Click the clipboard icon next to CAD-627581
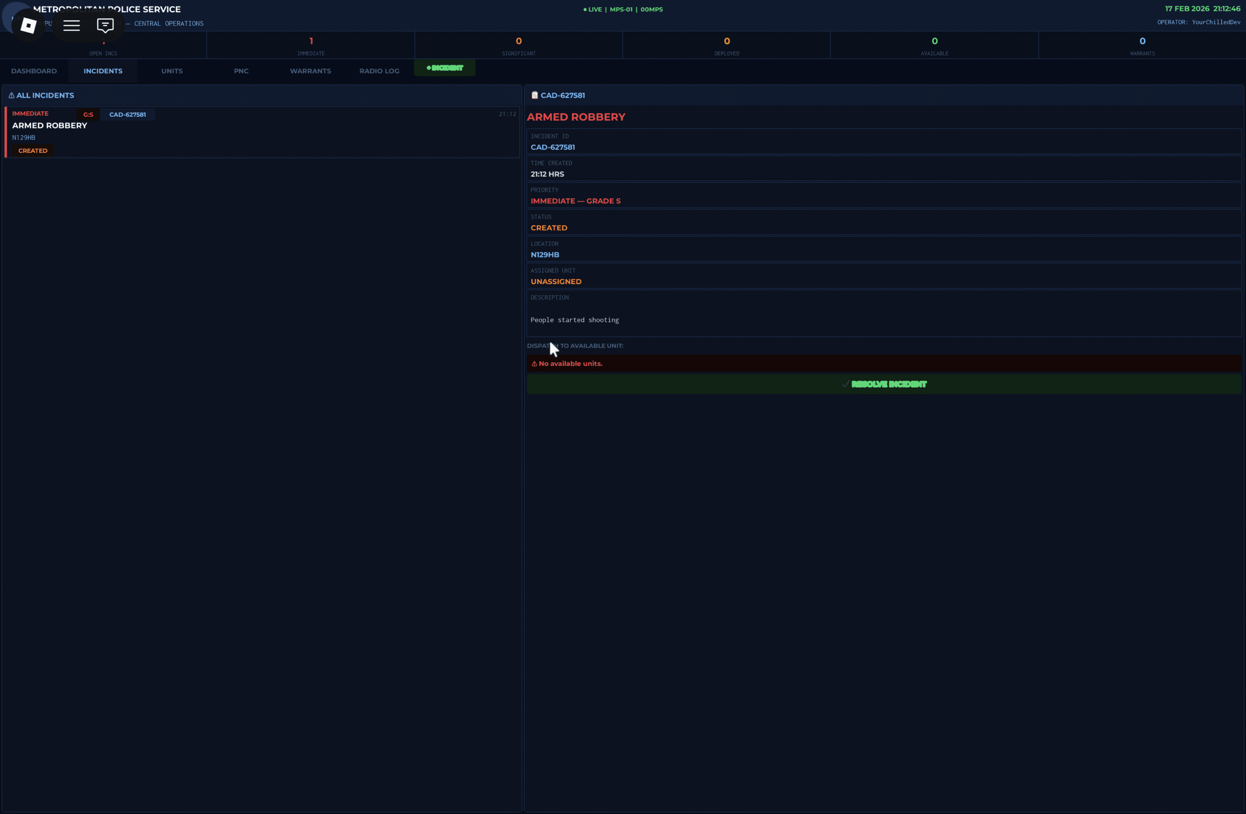Image resolution: width=1246 pixels, height=814 pixels. pos(534,95)
